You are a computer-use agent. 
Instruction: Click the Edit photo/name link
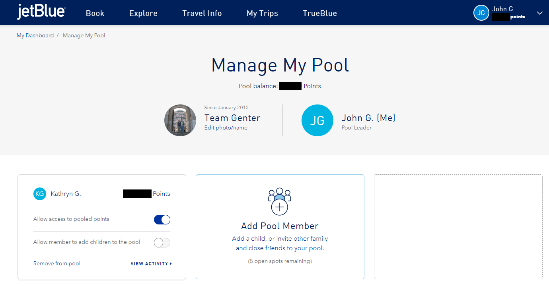pyautogui.click(x=226, y=128)
